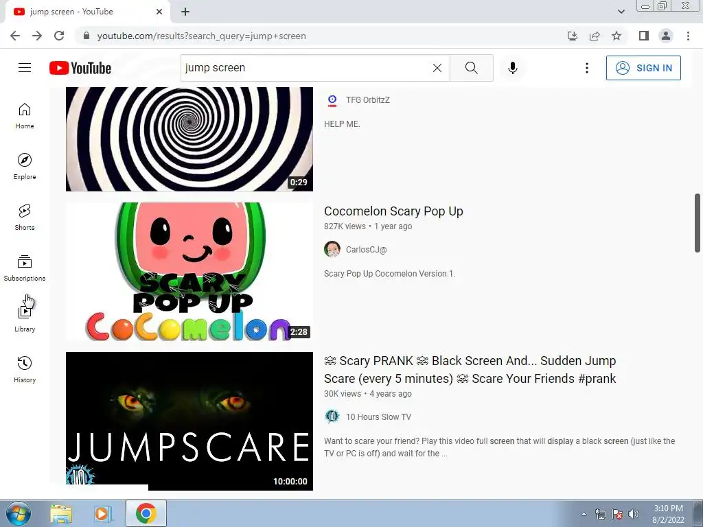Click 10 Hours Slow TV channel avatar
This screenshot has width=703, height=527.
click(x=332, y=417)
